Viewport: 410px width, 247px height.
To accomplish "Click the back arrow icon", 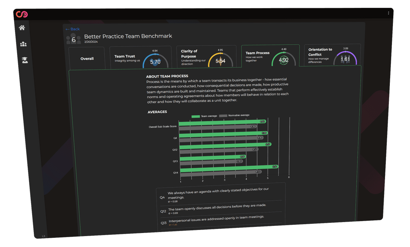I will (67, 29).
